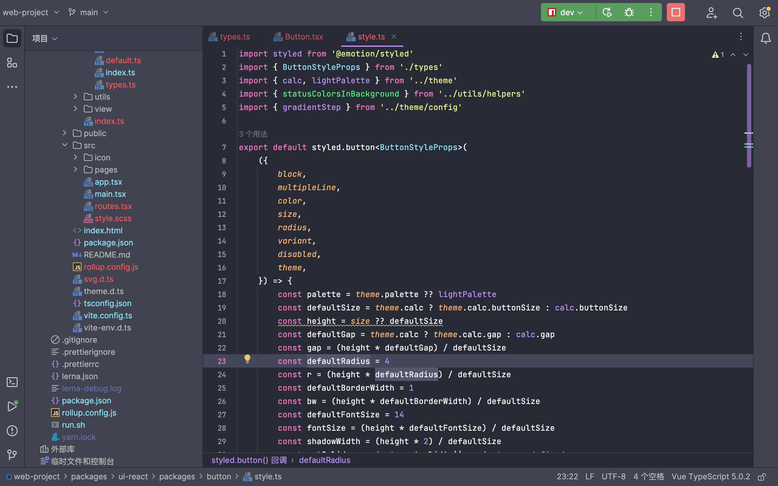Click the warning indicator showing 1 problem
778x486 pixels.
(718, 55)
